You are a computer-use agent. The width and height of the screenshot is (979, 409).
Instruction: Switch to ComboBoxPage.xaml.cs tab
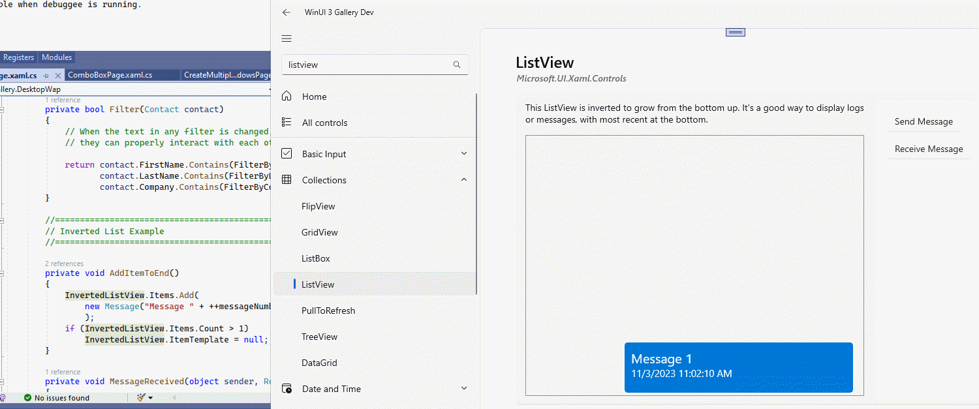point(110,75)
